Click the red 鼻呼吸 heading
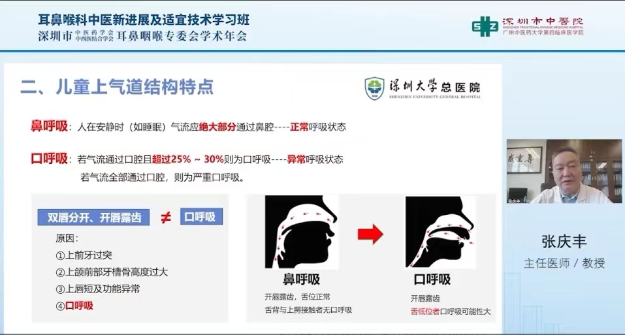This screenshot has width=625, height=335. [50, 126]
